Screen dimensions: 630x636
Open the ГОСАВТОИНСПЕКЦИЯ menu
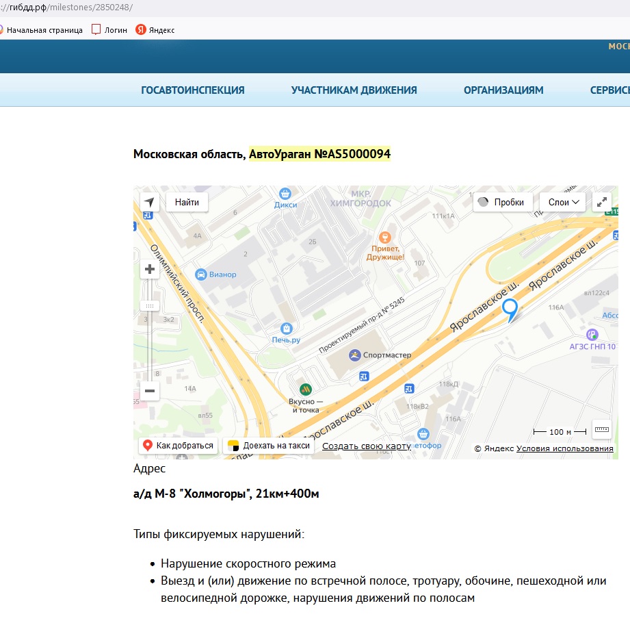(x=192, y=90)
